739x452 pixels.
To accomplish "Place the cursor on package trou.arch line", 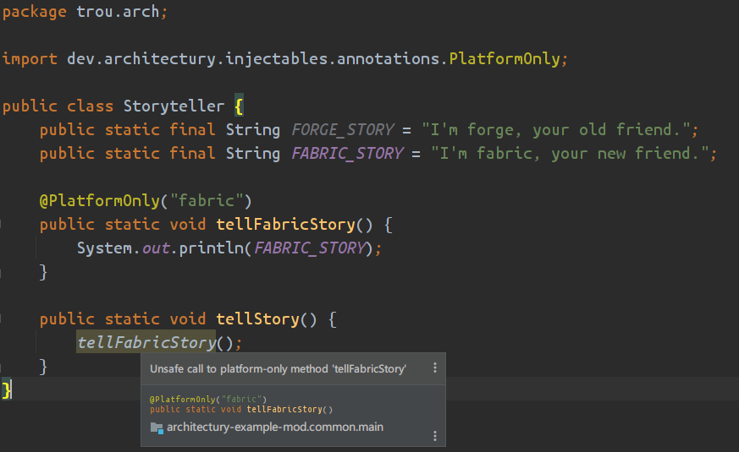I will (x=85, y=13).
